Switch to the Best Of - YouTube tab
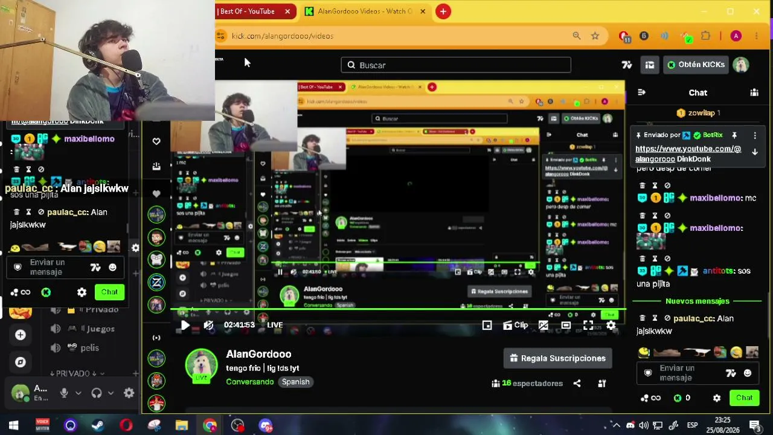 click(247, 11)
